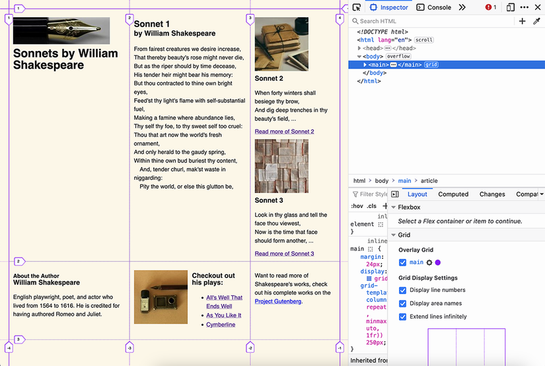Switch to the Console tab
This screenshot has width=545, height=366.
pyautogui.click(x=434, y=7)
